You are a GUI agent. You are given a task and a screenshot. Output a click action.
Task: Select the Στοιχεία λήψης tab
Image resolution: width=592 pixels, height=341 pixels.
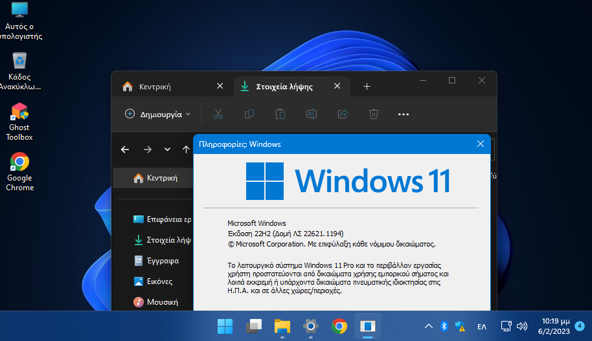point(284,87)
